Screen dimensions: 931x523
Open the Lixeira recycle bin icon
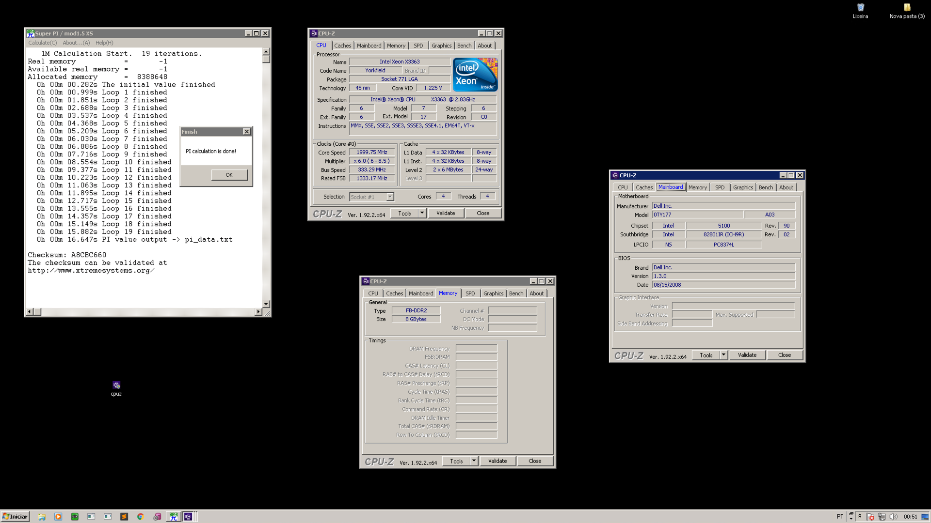pyautogui.click(x=861, y=7)
